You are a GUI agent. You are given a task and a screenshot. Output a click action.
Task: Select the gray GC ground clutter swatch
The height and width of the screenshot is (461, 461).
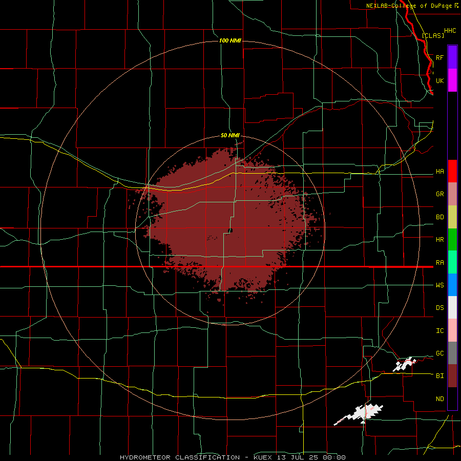452,353
